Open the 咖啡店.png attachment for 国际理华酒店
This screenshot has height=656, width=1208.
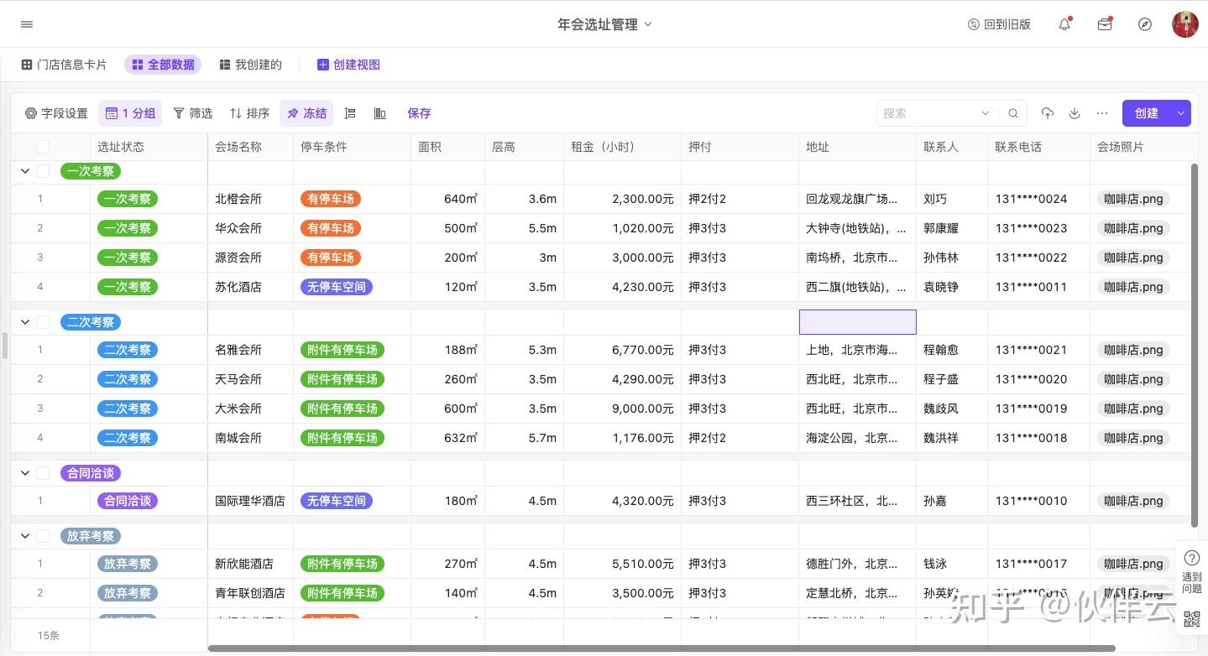click(x=1133, y=501)
